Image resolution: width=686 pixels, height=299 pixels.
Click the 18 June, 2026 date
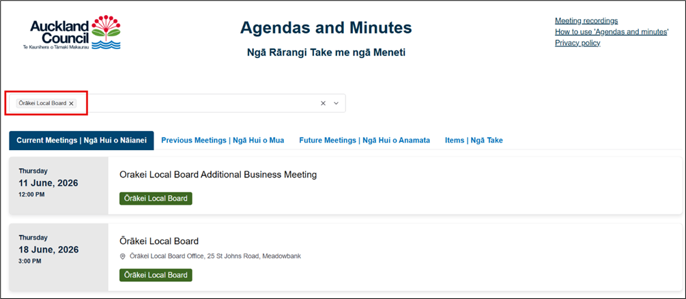click(48, 250)
